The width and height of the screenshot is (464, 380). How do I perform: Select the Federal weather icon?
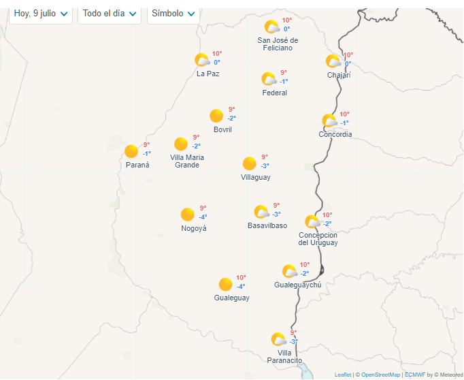coord(269,79)
